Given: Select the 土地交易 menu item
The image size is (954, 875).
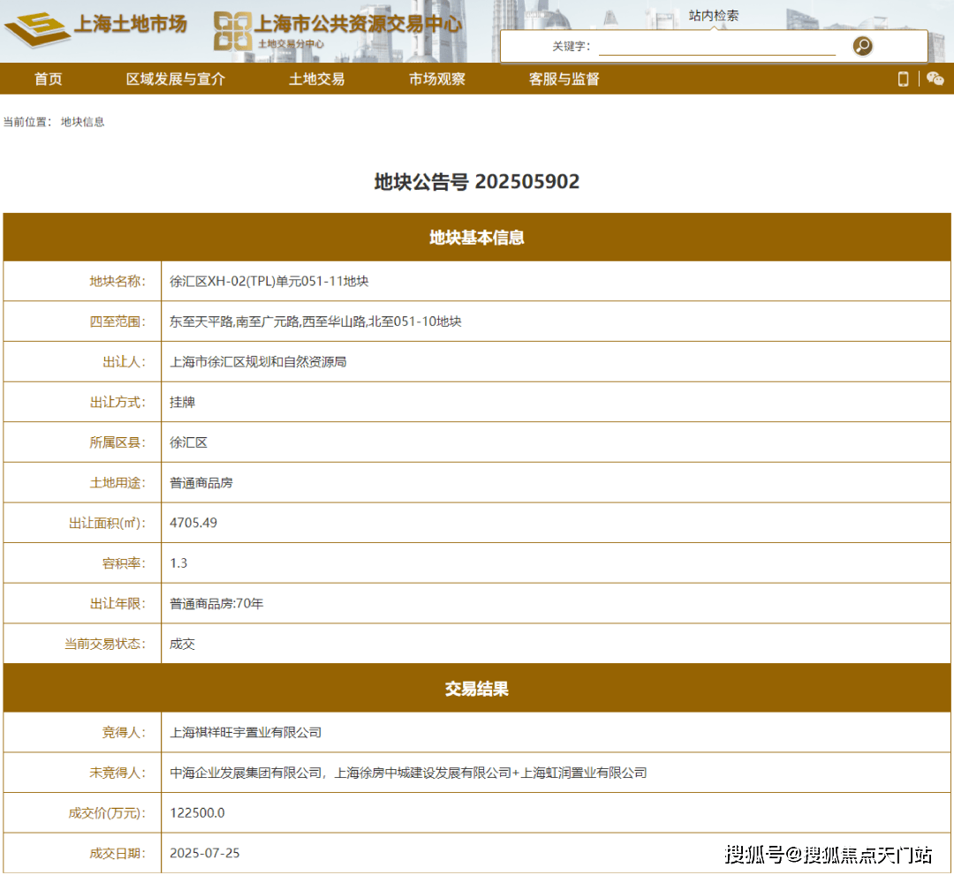Looking at the screenshot, I should click(x=316, y=79).
